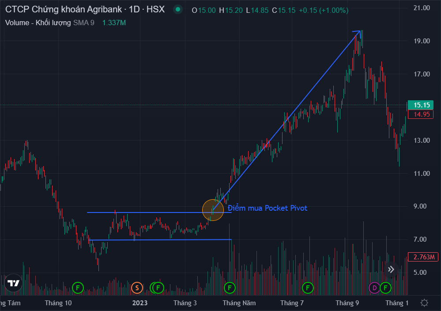Click time axis label 2023

[x=140, y=303]
